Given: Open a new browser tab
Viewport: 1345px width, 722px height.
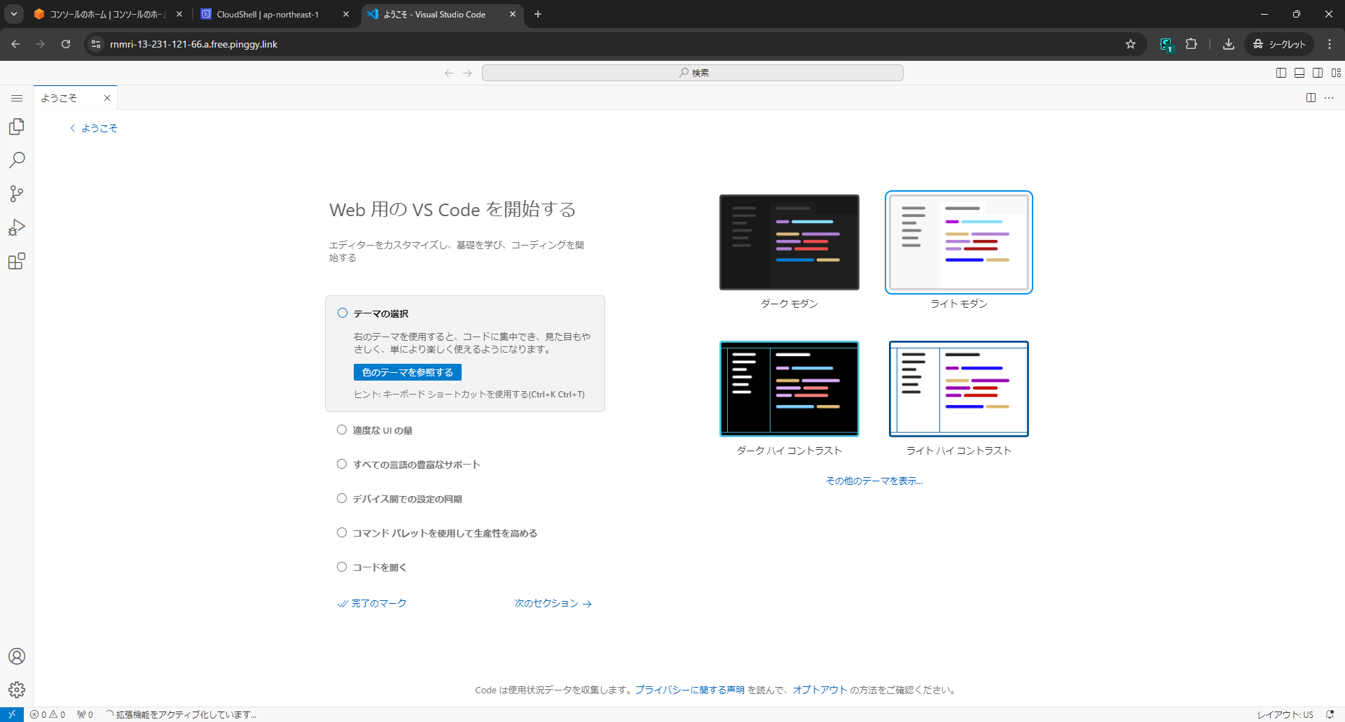Looking at the screenshot, I should click(x=538, y=14).
